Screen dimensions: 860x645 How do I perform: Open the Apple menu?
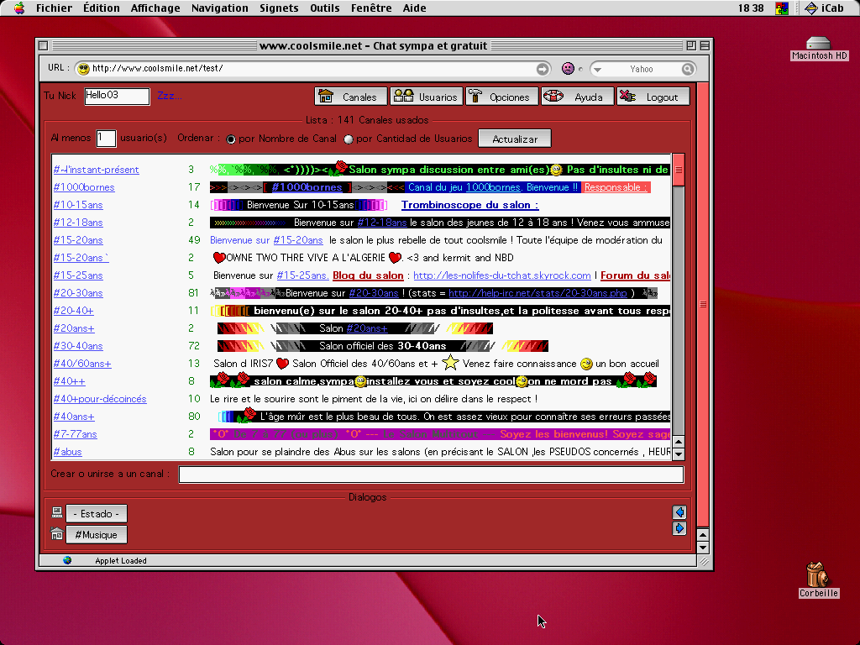(19, 8)
